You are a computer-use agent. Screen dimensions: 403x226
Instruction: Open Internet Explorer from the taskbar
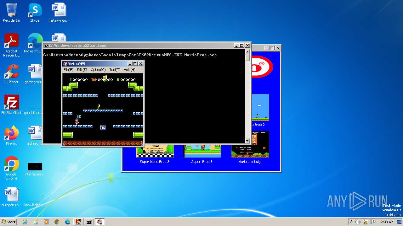(x=25, y=222)
